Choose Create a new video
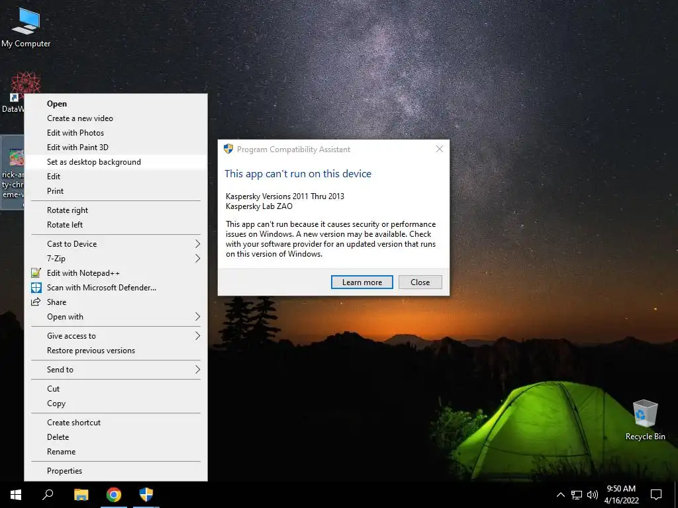 pyautogui.click(x=116, y=118)
